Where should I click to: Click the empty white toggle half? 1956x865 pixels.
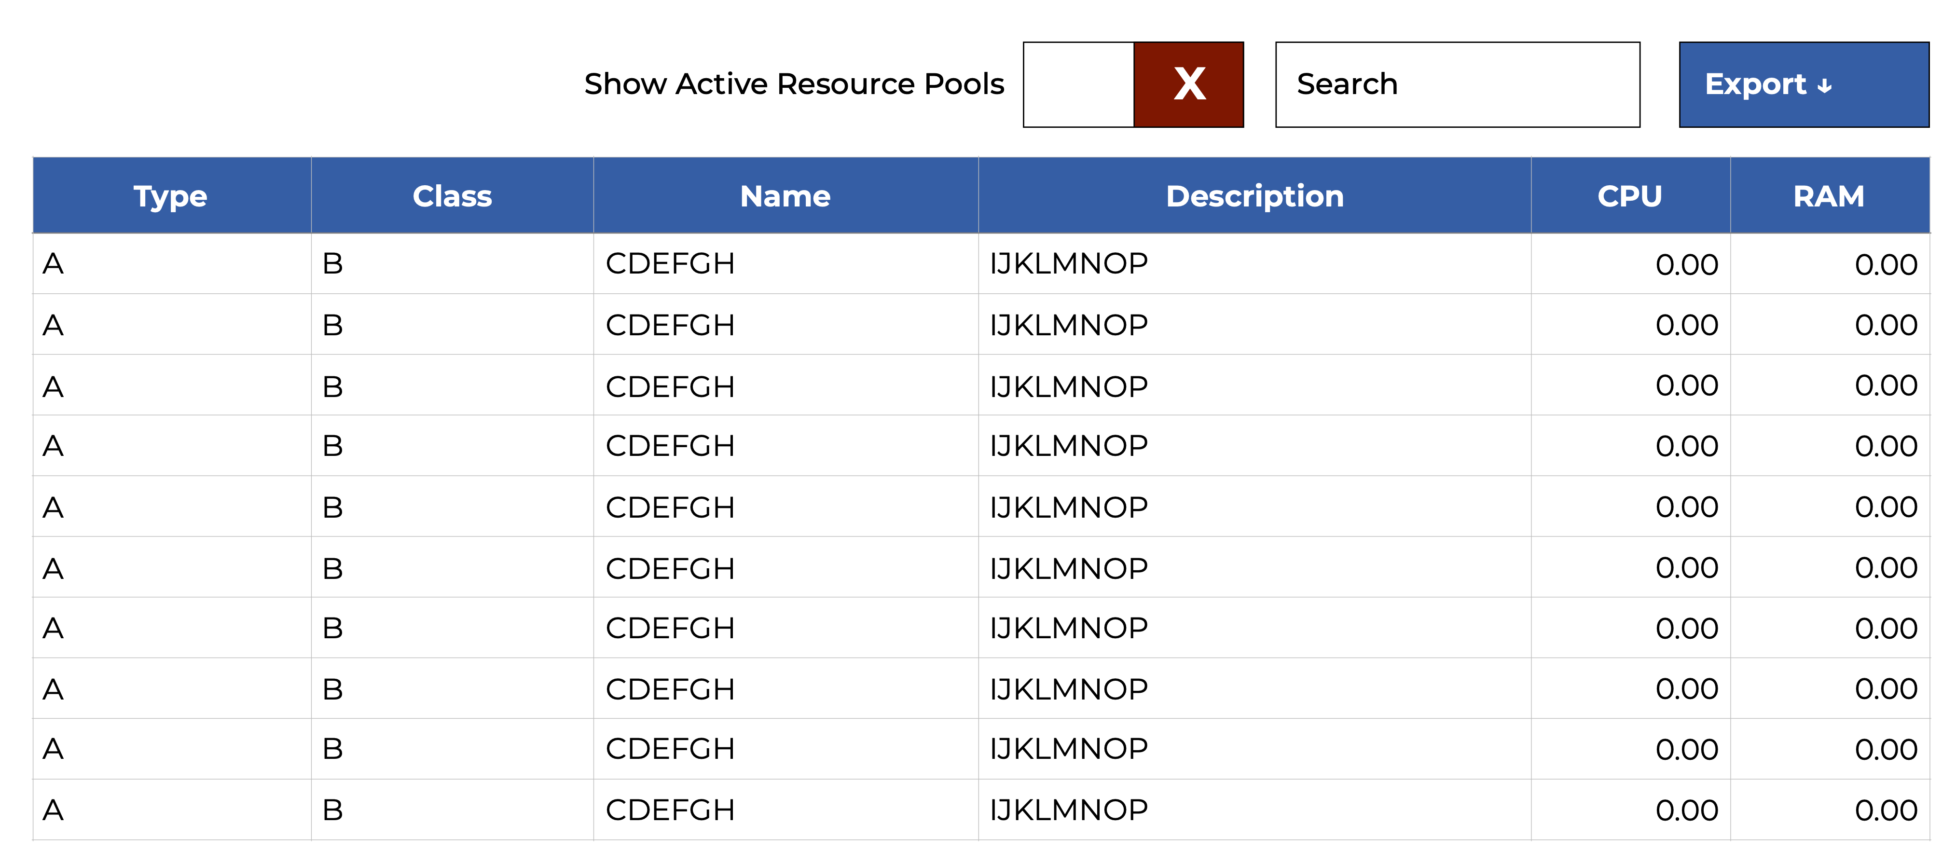coord(1078,84)
